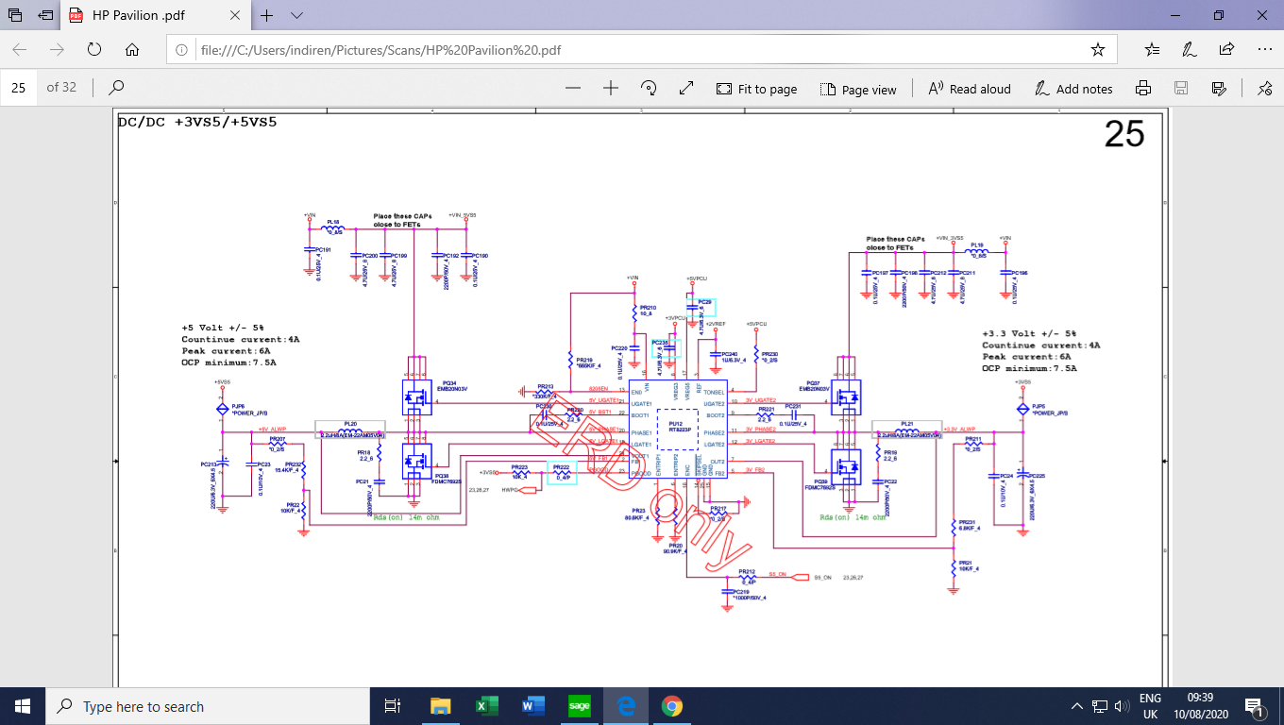Click Add notes button
The width and height of the screenshot is (1284, 725).
[x=1073, y=88]
